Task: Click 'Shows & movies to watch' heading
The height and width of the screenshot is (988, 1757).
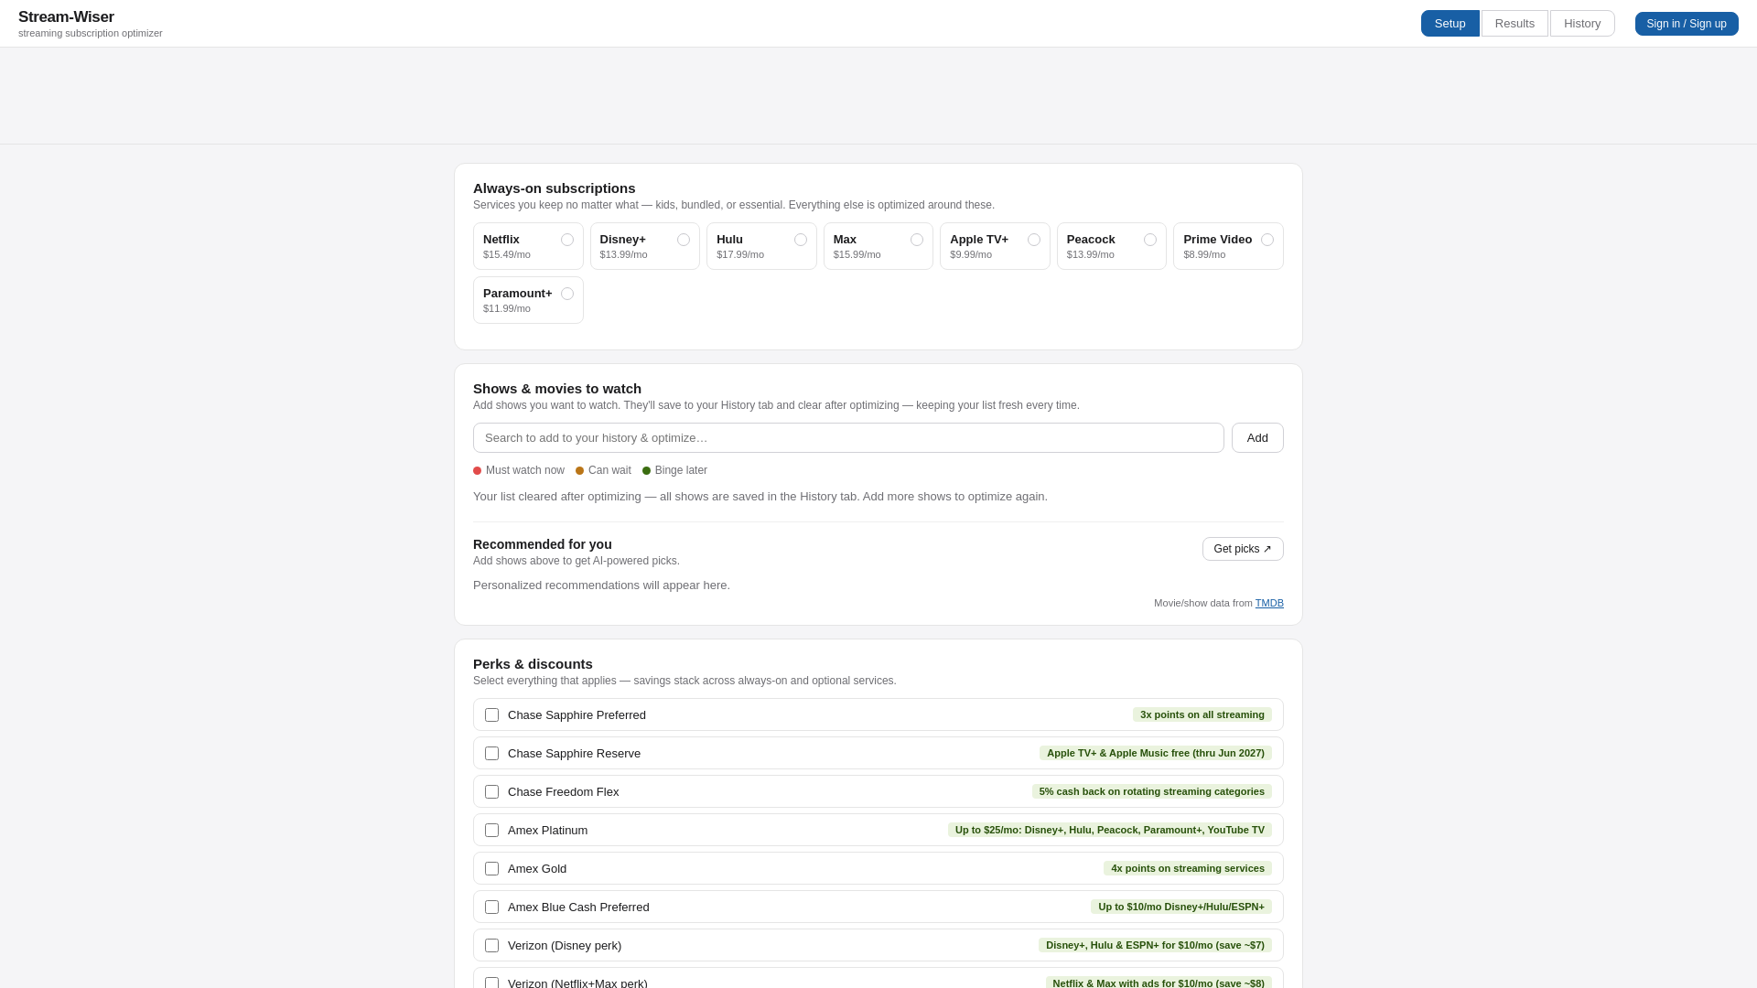Action: (x=557, y=389)
